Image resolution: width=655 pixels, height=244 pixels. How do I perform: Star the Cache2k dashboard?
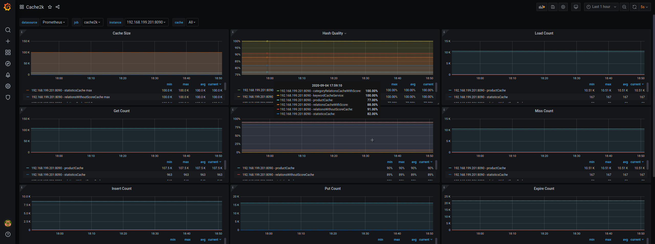[x=50, y=7]
